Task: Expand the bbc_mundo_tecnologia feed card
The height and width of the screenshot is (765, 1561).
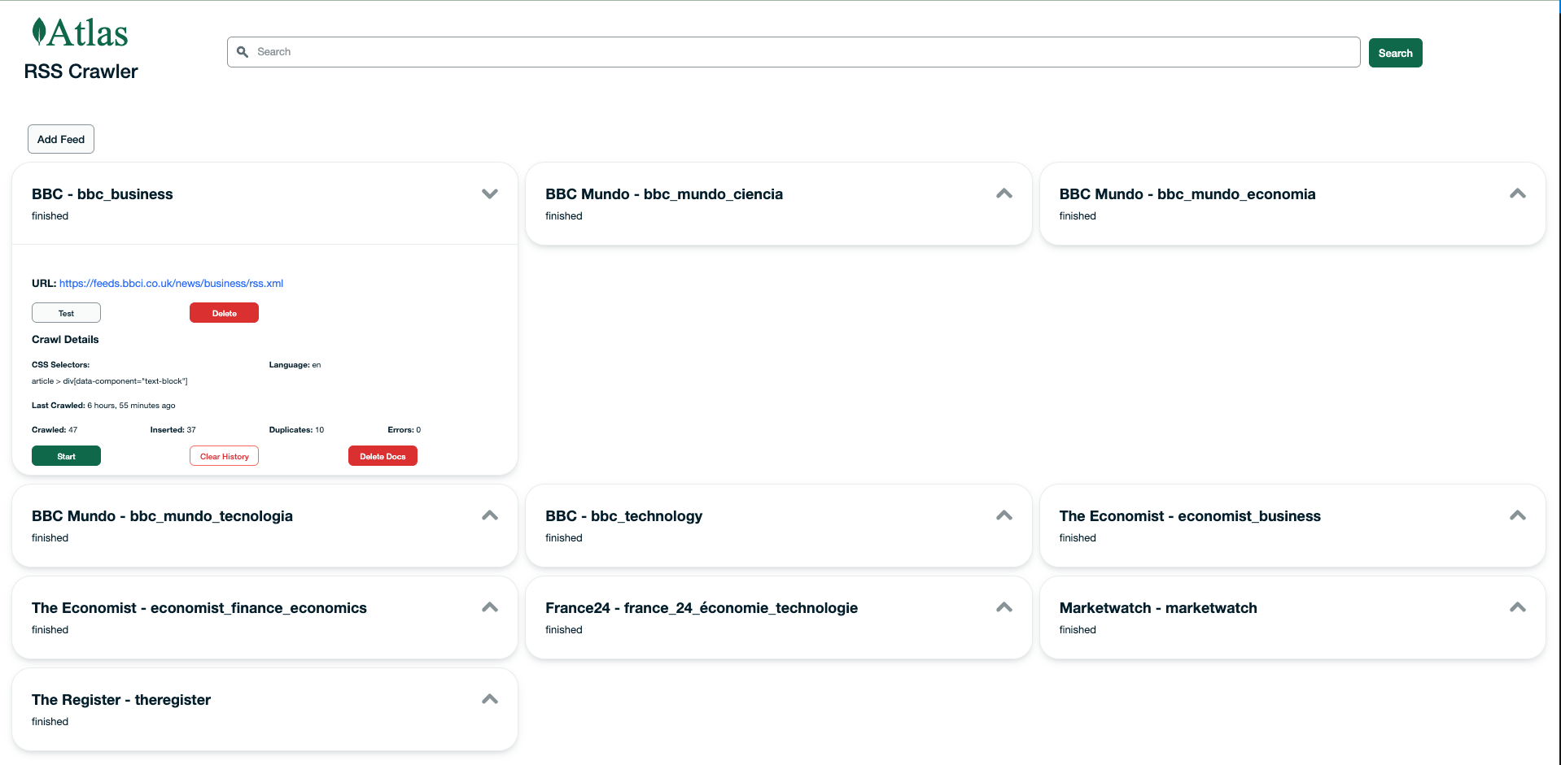Action: [x=490, y=515]
